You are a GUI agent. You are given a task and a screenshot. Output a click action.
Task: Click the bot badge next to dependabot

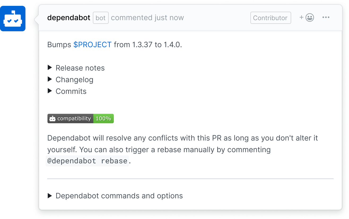click(x=101, y=17)
